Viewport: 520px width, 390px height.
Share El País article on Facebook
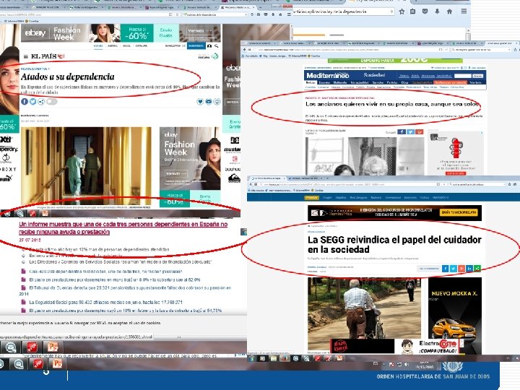tap(25, 102)
